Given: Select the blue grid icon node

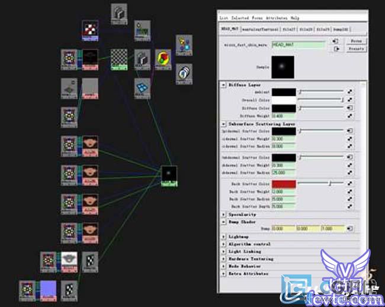Looking at the screenshot, I should coord(142,89).
